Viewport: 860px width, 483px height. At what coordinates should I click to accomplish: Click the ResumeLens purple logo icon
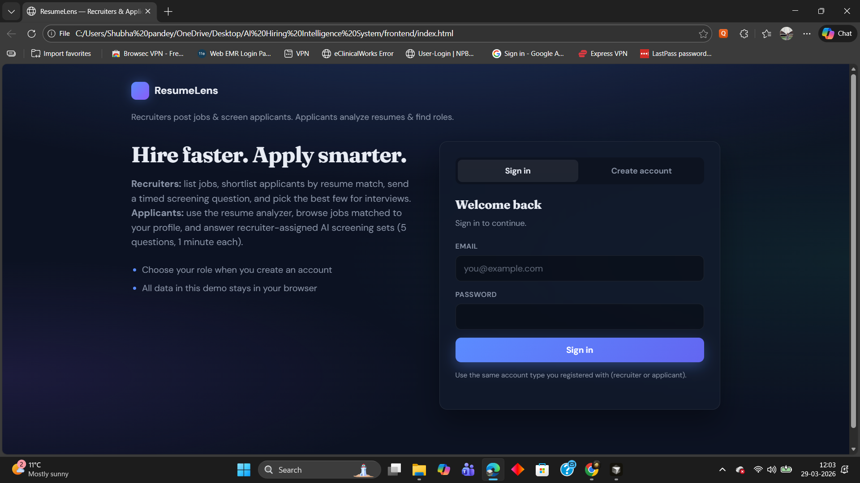tap(140, 91)
